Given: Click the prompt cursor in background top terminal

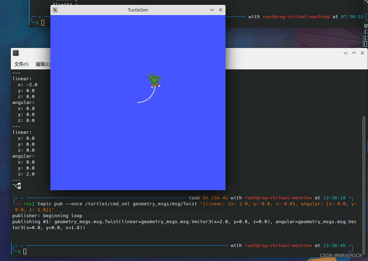Looking at the screenshot, I should (x=43, y=23).
